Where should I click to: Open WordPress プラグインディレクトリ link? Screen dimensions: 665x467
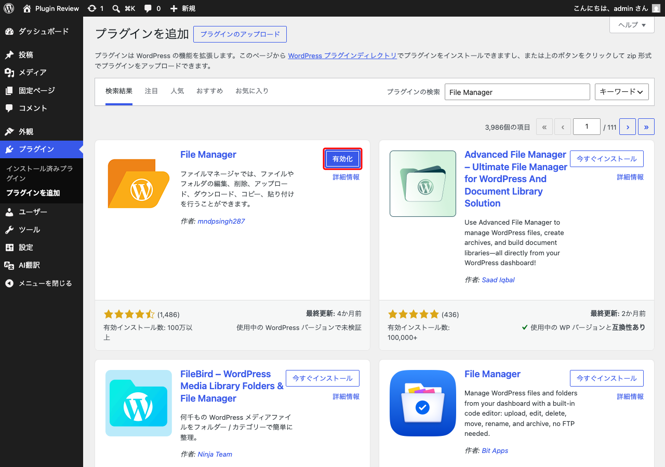(x=342, y=56)
